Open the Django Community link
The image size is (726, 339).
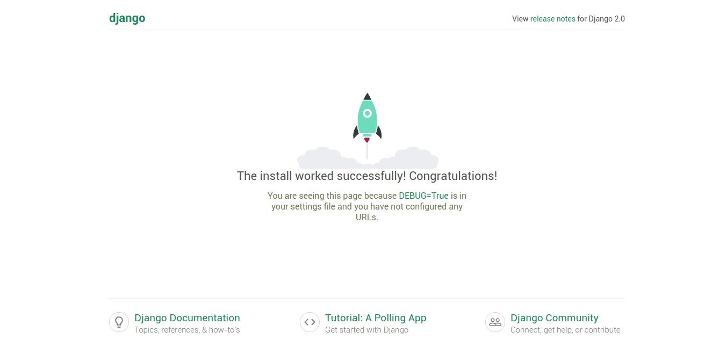pyautogui.click(x=554, y=318)
